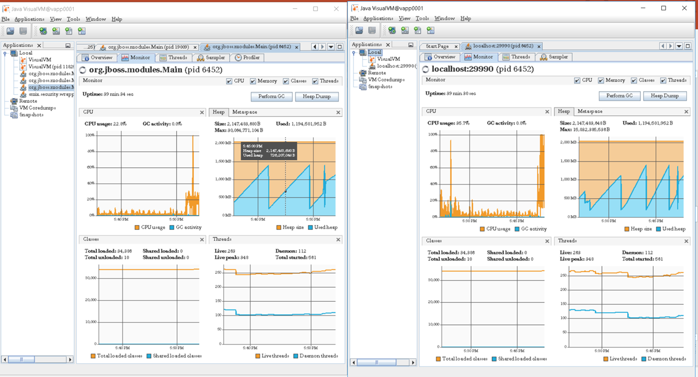The image size is (698, 377).
Task: Toggle the CPU checkbox in right window
Action: (577, 81)
